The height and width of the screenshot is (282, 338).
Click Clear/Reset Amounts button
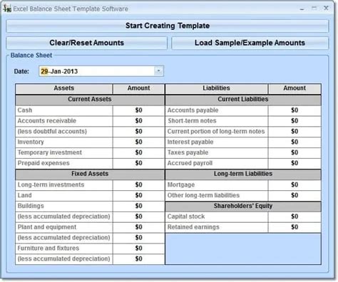coord(86,43)
